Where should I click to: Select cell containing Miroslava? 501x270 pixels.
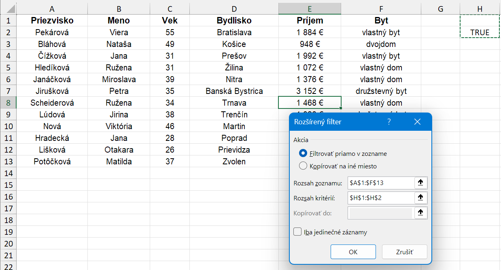coord(119,79)
